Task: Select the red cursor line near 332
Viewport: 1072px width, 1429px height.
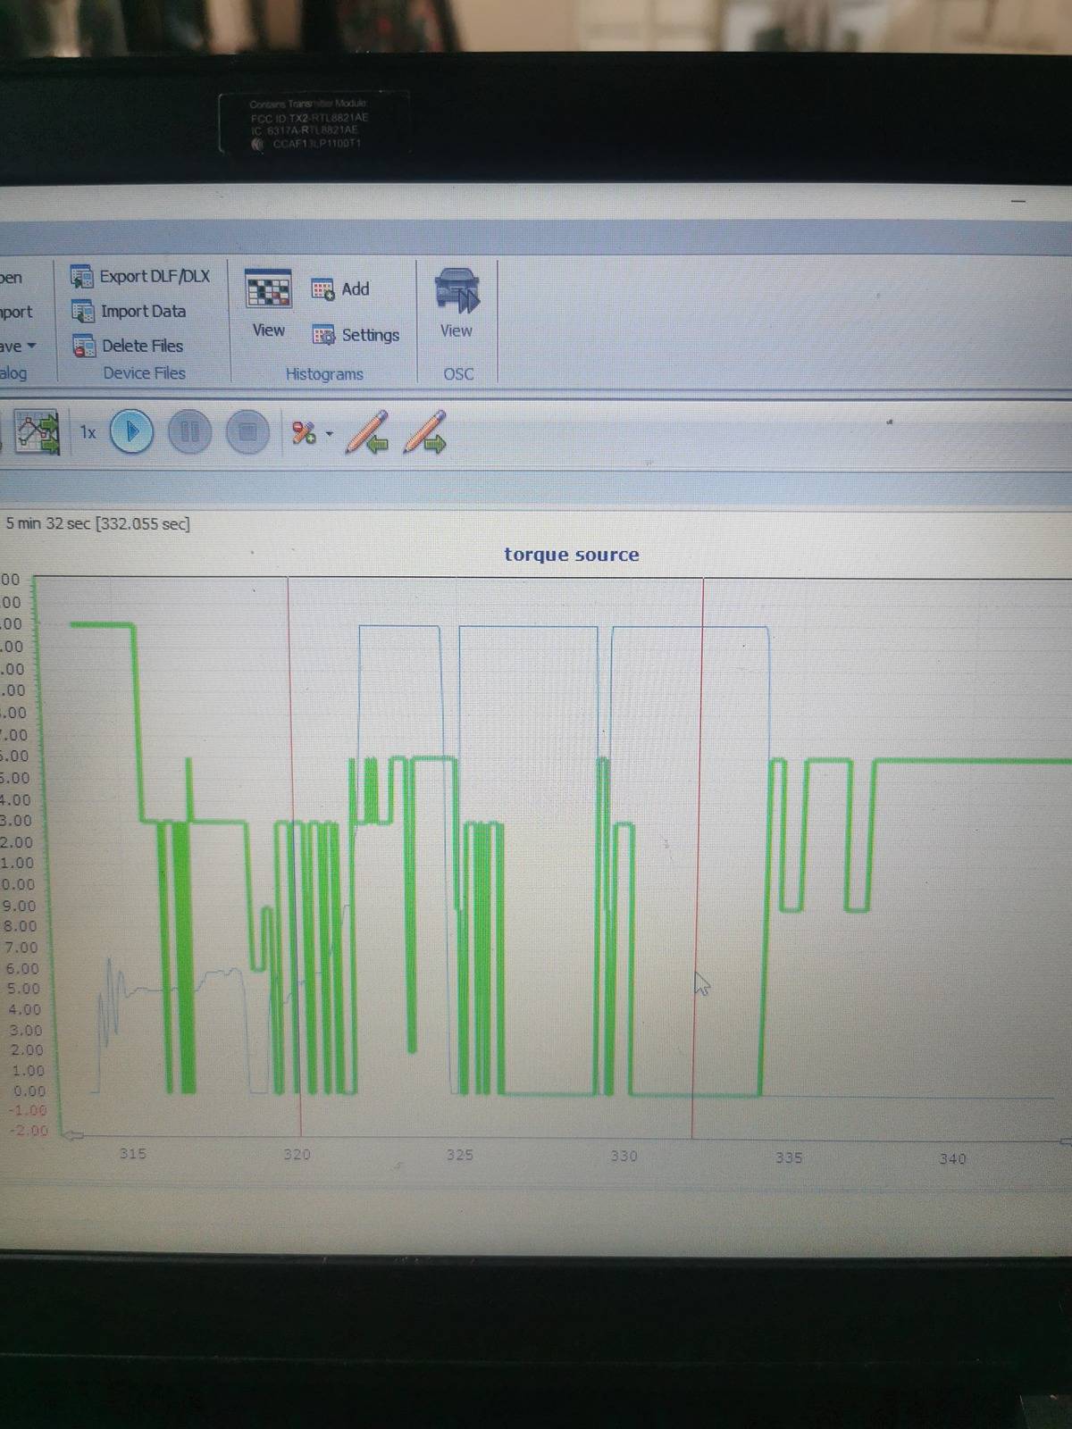Action: pyautogui.click(x=698, y=857)
